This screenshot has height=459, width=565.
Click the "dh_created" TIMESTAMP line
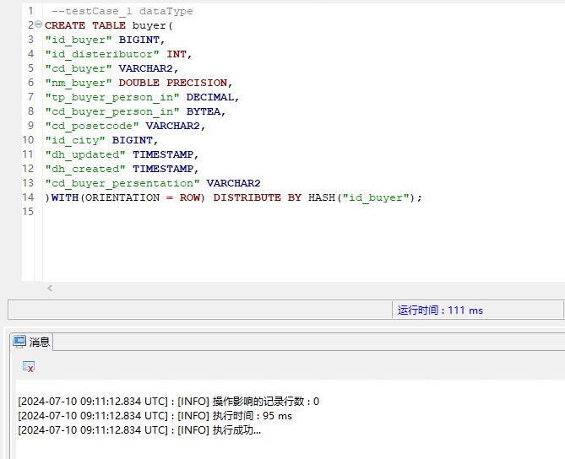pyautogui.click(x=122, y=170)
